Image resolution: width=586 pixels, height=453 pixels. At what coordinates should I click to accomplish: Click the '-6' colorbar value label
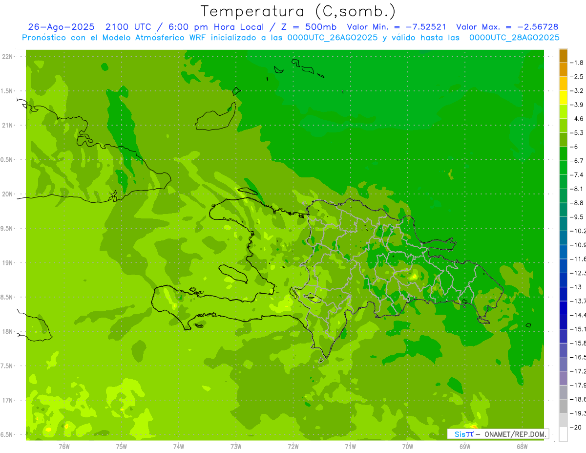point(575,147)
